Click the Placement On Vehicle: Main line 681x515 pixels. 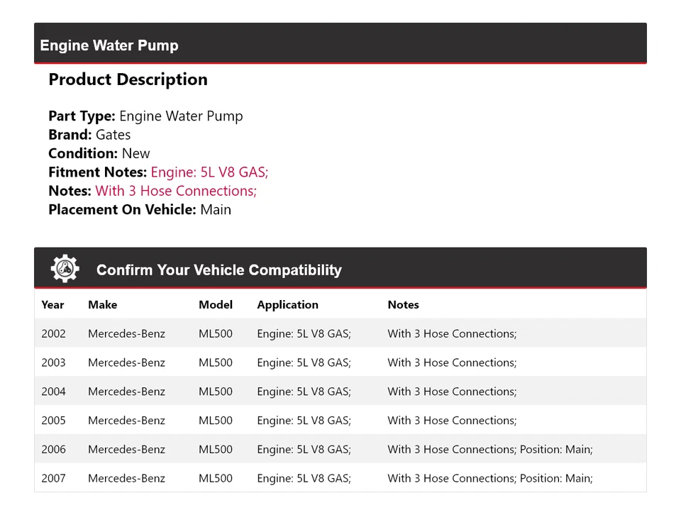(x=140, y=209)
